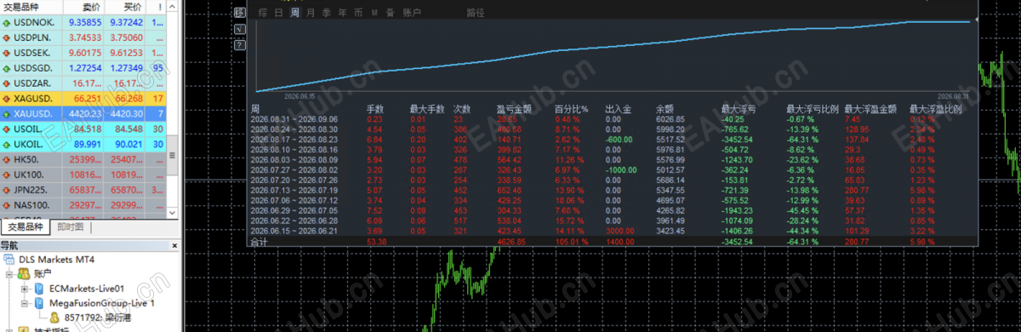Click the 4626.85 total profit value
The width and height of the screenshot is (1021, 332).
tap(511, 242)
